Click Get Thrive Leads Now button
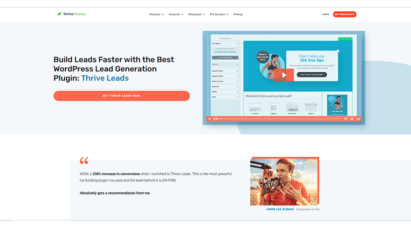Screen dimensions: 411x228 point(122,96)
